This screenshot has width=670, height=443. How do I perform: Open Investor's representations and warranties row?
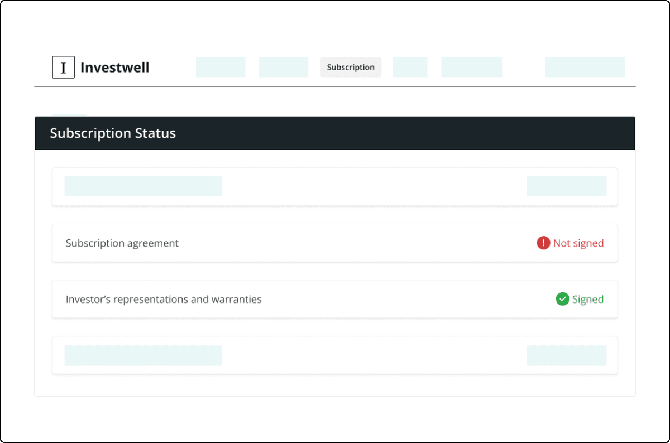coord(335,299)
